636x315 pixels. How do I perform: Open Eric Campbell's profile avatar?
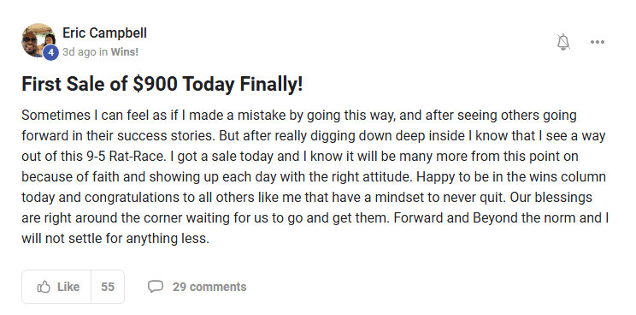pos(38,40)
